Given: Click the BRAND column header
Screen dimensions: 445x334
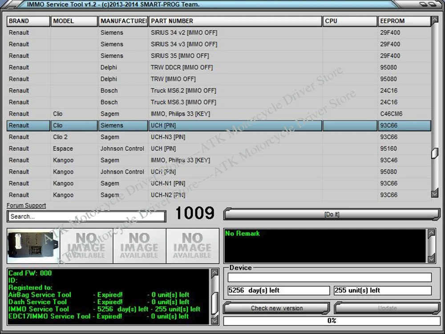Looking at the screenshot, I should click(x=28, y=21).
